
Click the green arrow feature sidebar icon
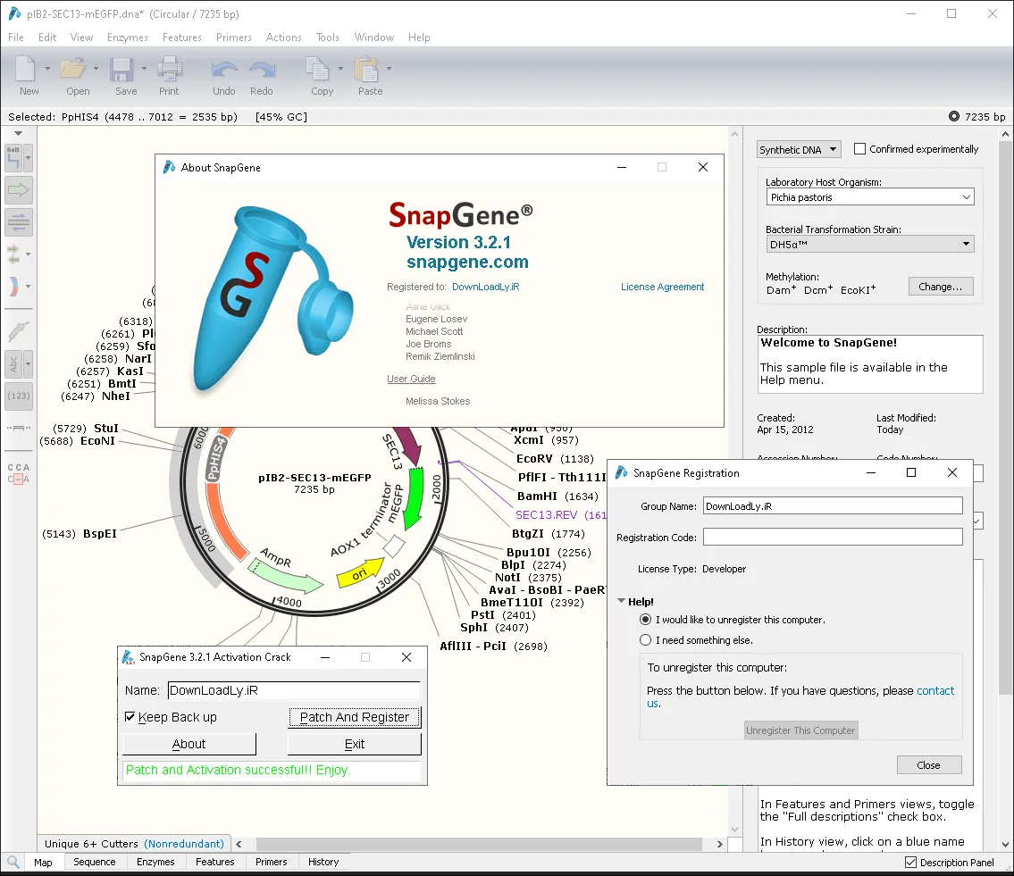point(19,190)
